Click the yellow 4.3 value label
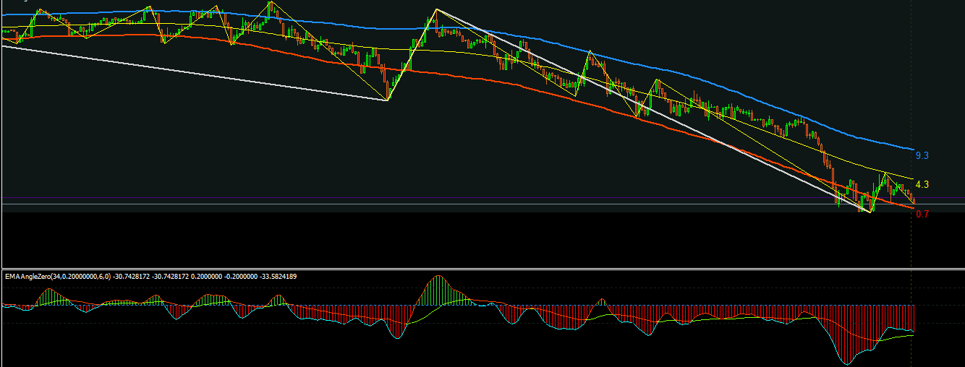Viewport: 965px width, 367px height. (x=922, y=185)
